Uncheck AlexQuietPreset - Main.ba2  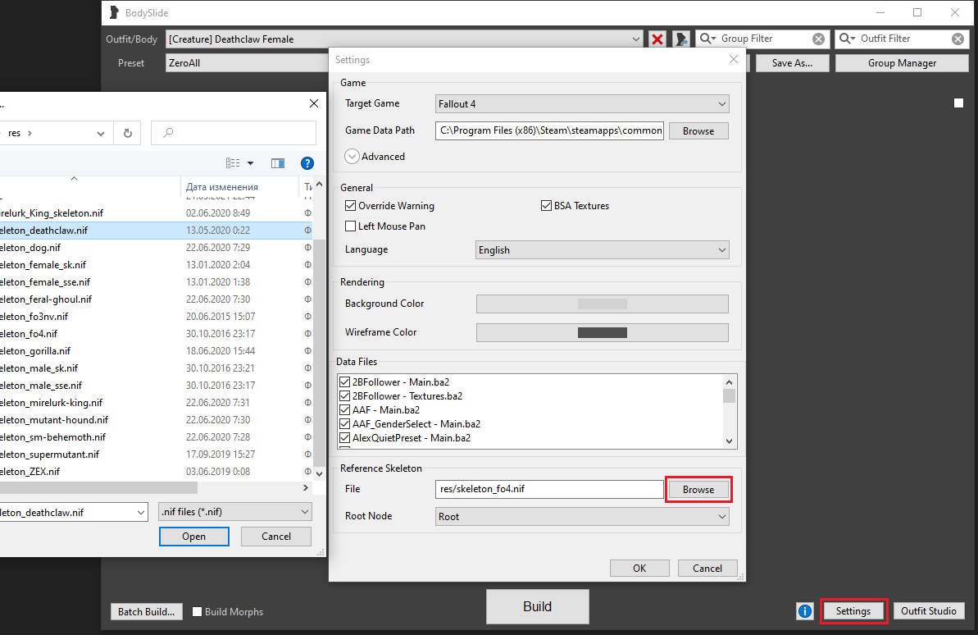pos(344,438)
